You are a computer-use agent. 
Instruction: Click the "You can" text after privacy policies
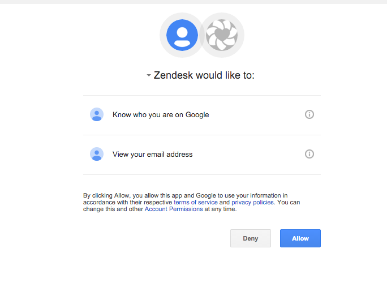point(289,203)
